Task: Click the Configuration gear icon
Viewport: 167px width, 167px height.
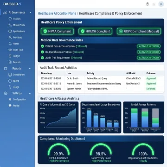Action: tap(10, 99)
